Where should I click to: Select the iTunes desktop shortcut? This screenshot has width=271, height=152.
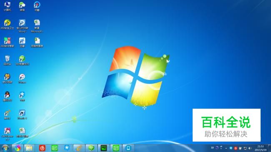[22, 79]
